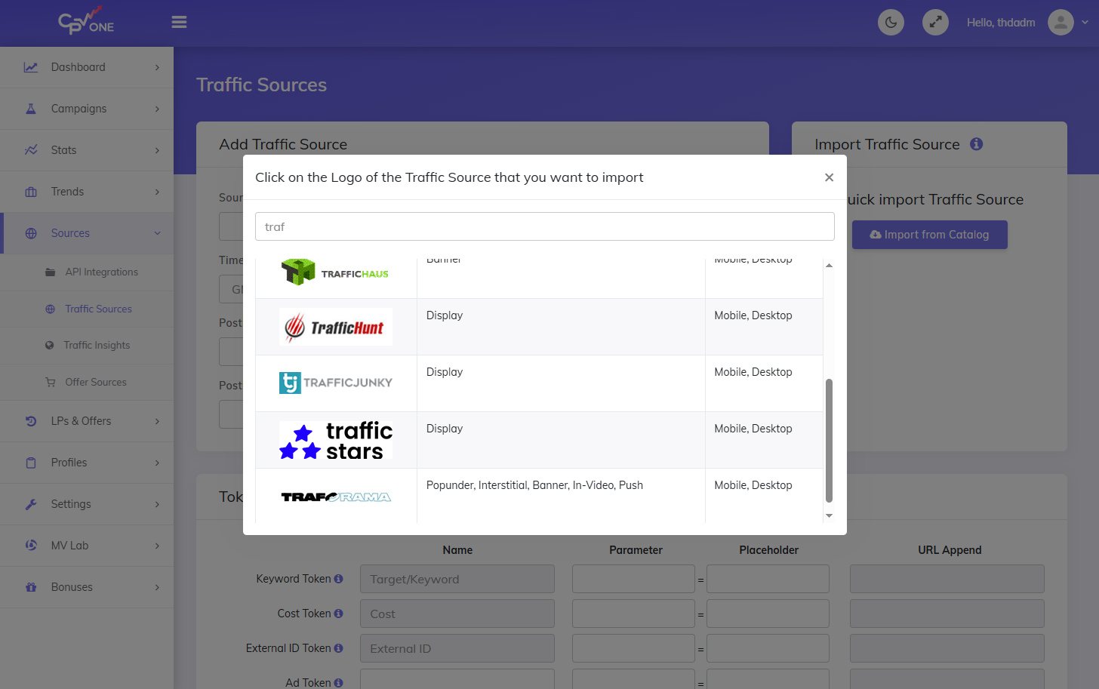1099x689 pixels.
Task: Click the traffic source search field
Action: tap(544, 226)
